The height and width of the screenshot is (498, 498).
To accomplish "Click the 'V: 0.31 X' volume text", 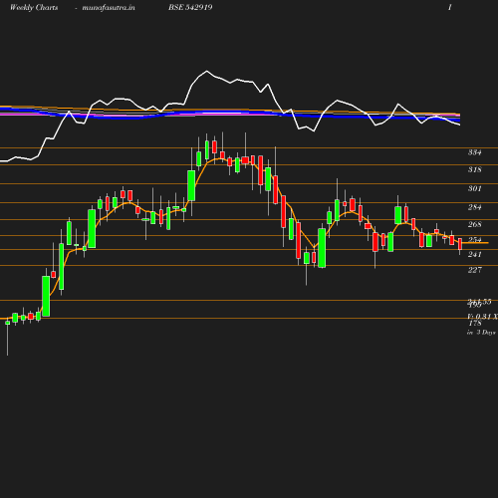I will point(482,317).
